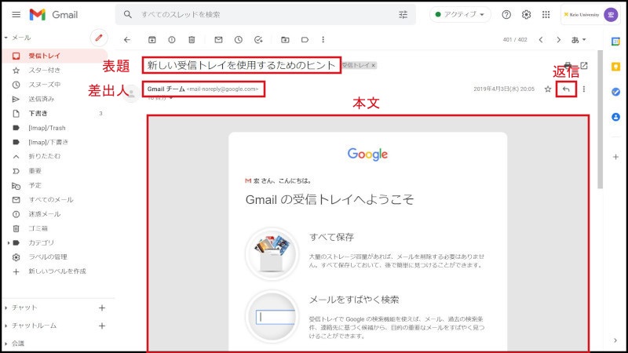Show search options filter in search bar
Screen dimensions: 628x353
point(403,15)
